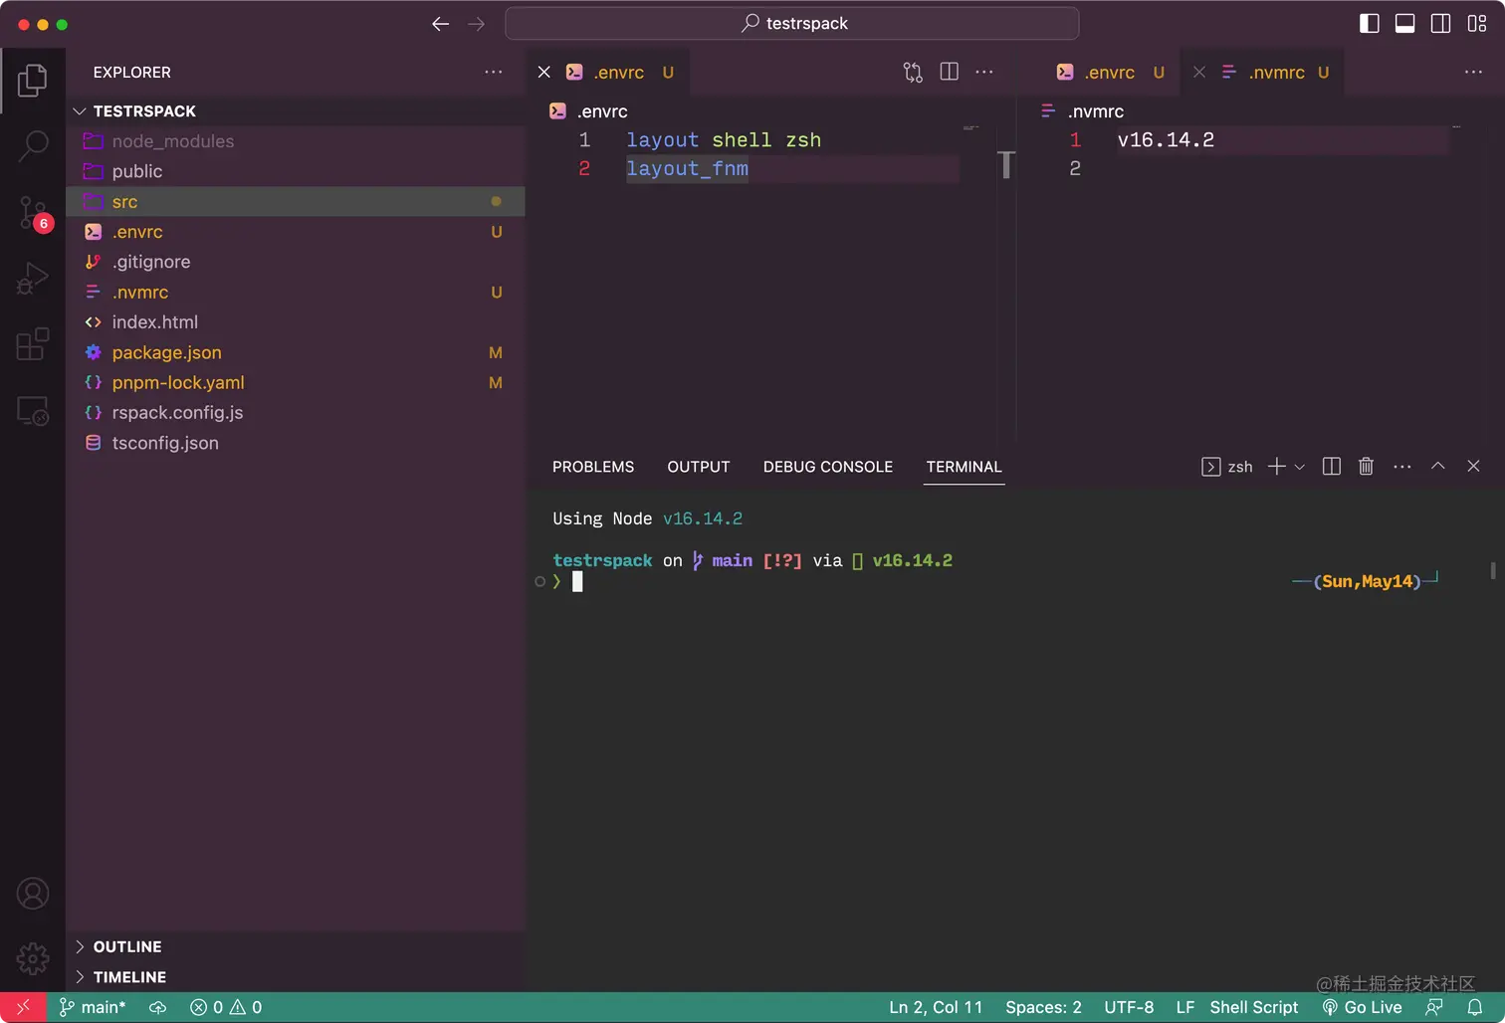Screen dimensions: 1505x1023
Task: Open the pnpm-lock.yaml file
Action: tap(296, 383)
